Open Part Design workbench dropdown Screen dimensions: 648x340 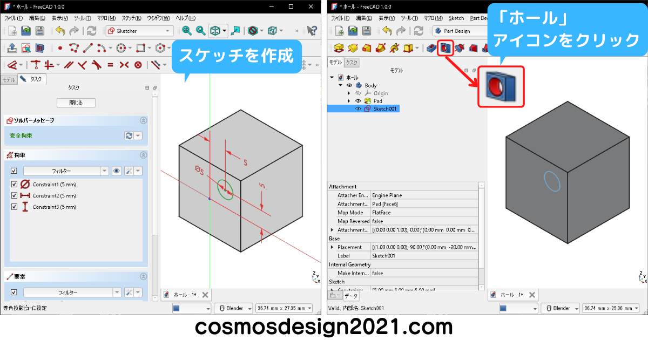pos(460,31)
